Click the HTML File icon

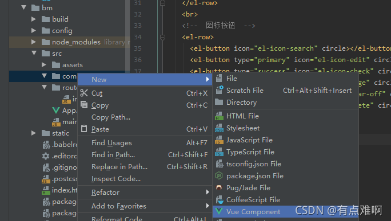[x=219, y=116]
